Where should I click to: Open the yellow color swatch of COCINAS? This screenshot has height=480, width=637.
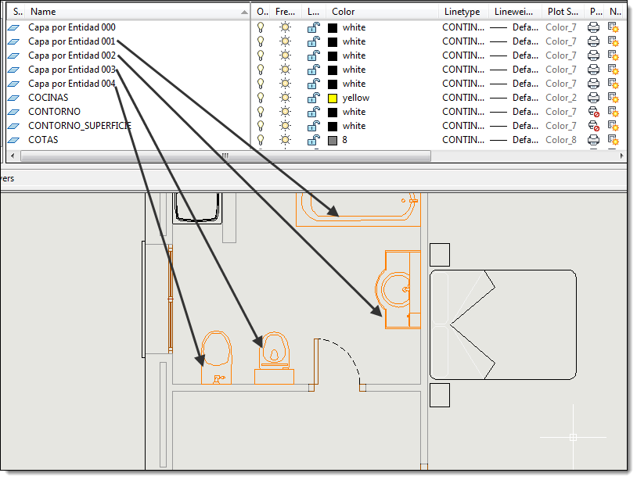point(333,98)
